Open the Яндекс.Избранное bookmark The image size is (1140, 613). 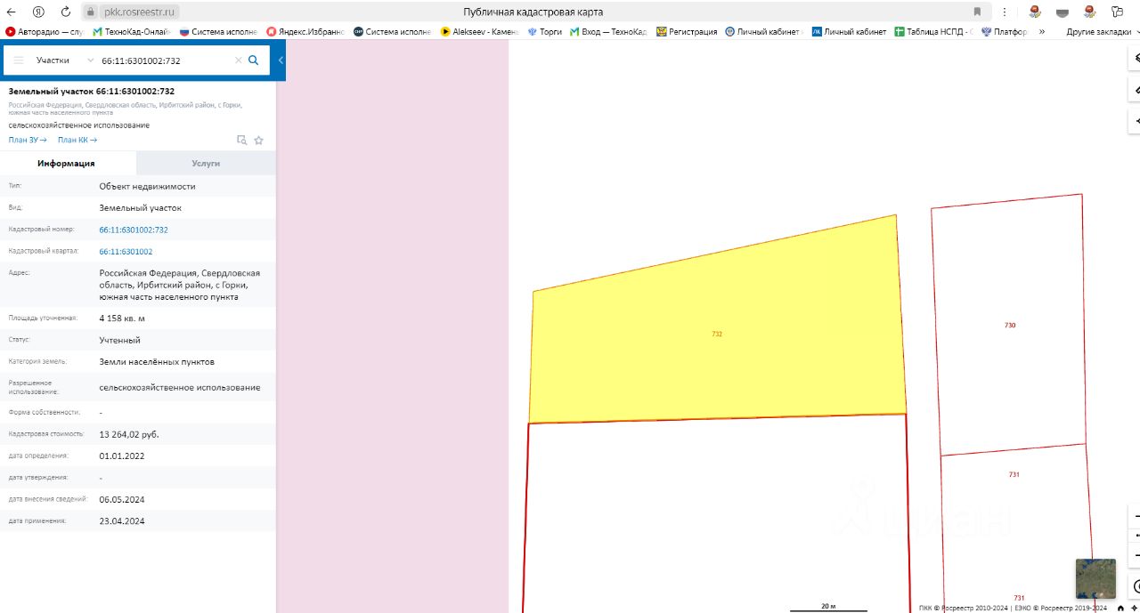pyautogui.click(x=305, y=31)
